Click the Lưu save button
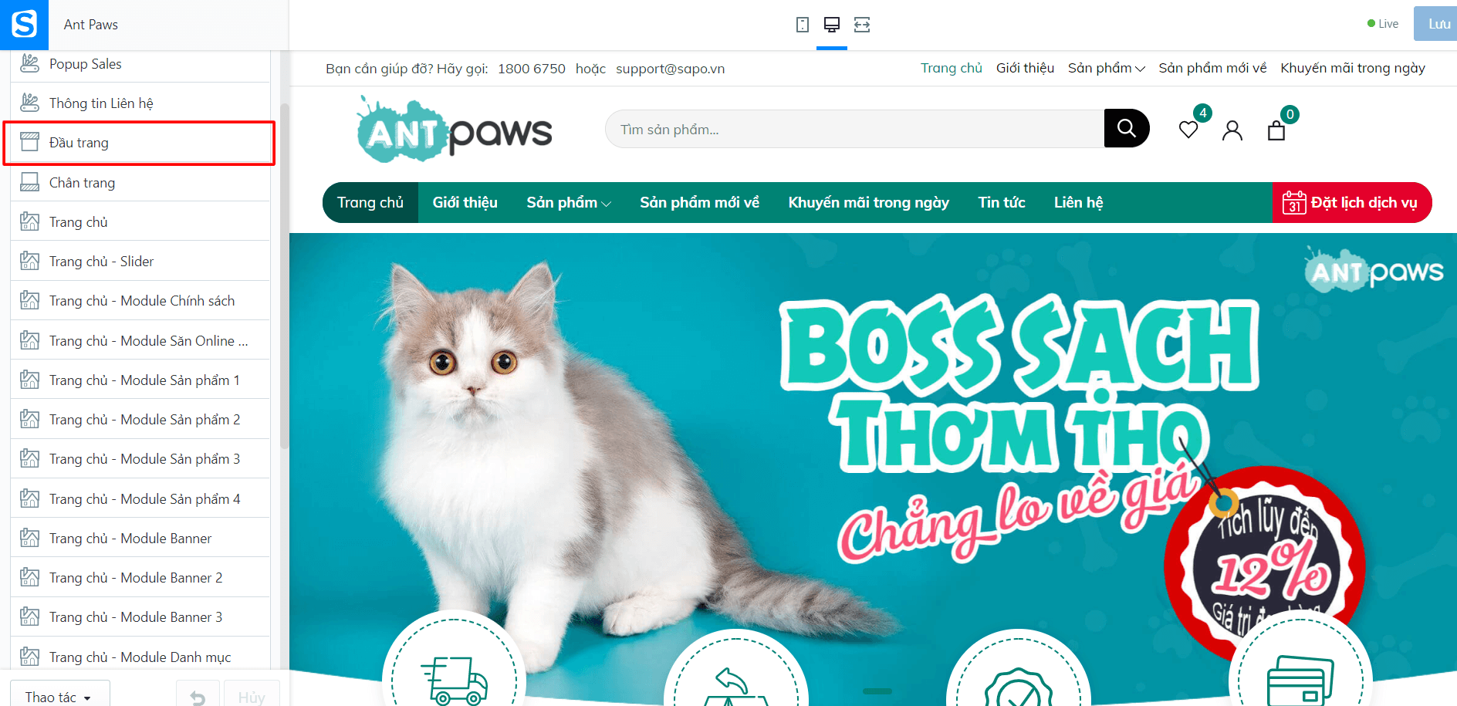Screen dimensions: 1457x706 coord(1437,24)
